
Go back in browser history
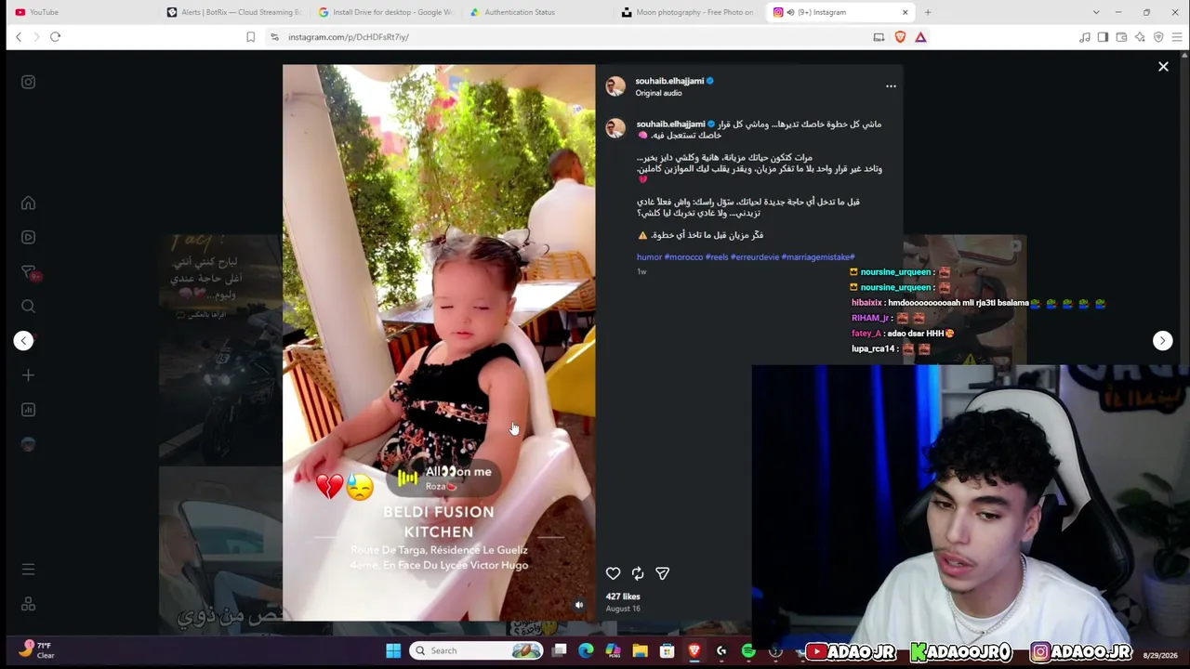(x=19, y=37)
